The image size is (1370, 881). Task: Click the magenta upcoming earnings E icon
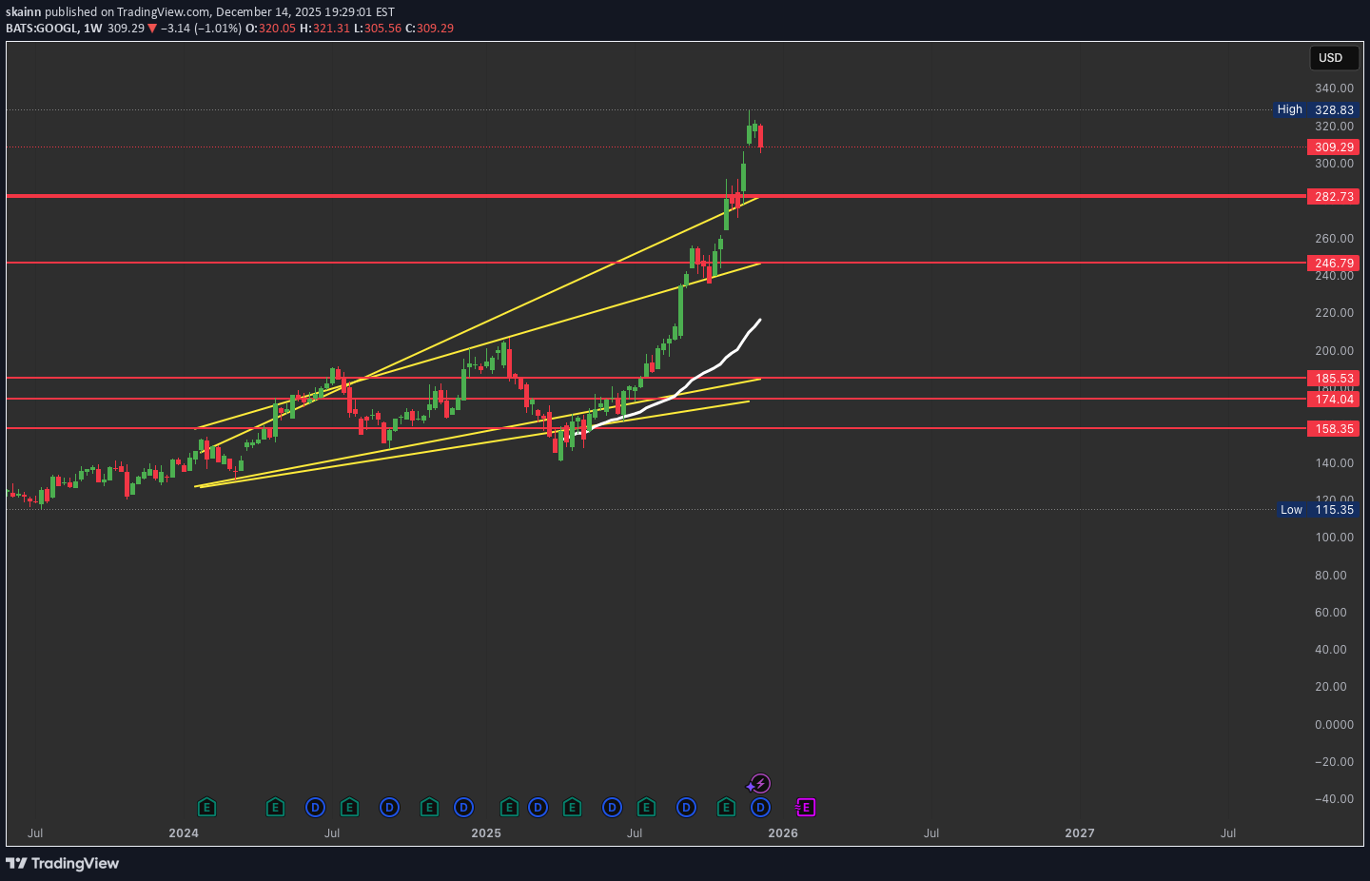click(x=806, y=808)
